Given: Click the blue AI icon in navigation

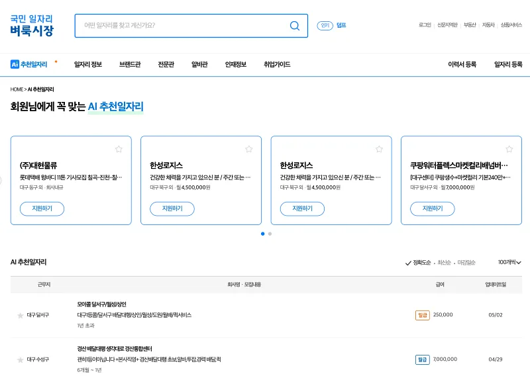Looking at the screenshot, I should point(15,64).
